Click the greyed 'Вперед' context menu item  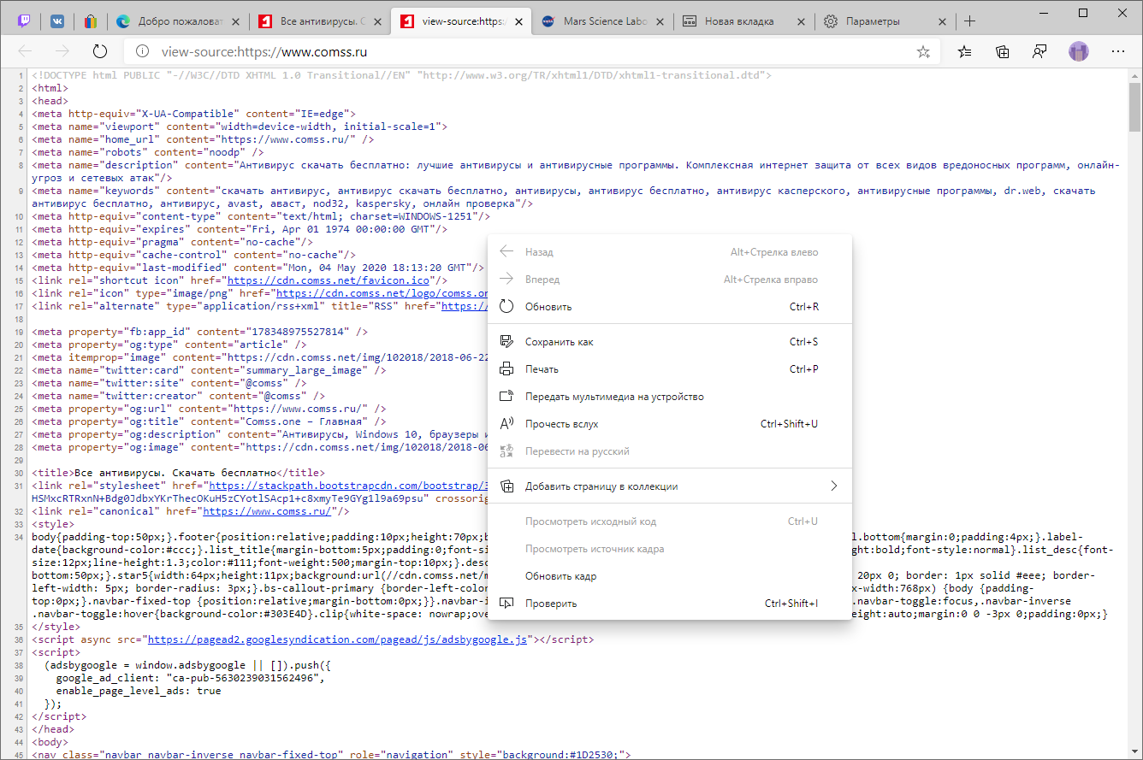point(670,280)
